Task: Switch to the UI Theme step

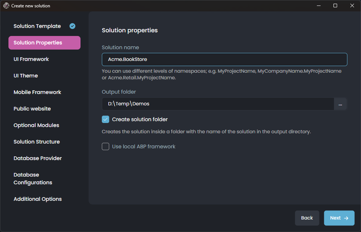Action: point(25,76)
